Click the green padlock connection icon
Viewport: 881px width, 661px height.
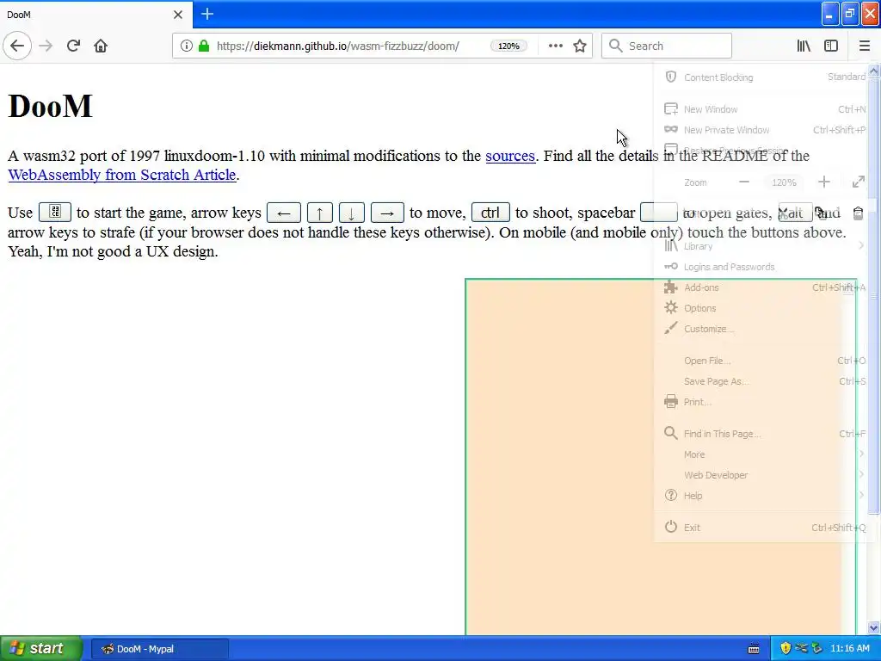(x=204, y=46)
